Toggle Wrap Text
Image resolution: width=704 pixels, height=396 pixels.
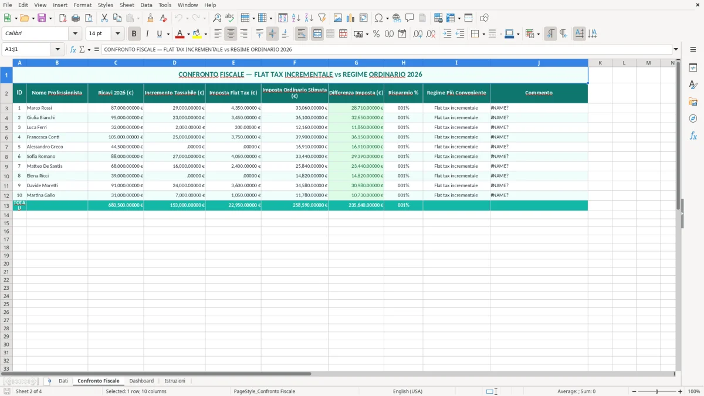pyautogui.click(x=302, y=34)
